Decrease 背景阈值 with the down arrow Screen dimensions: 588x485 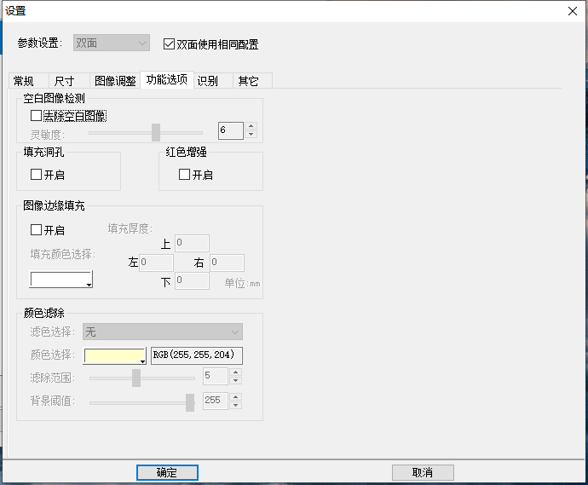(235, 405)
